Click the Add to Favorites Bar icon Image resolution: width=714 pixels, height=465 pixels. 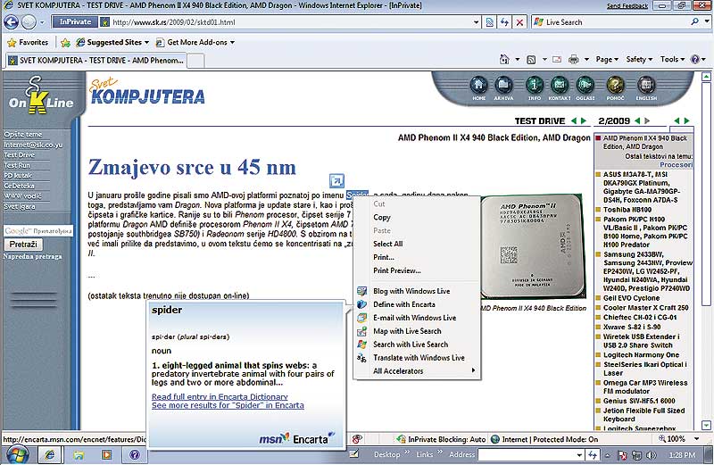coord(65,42)
